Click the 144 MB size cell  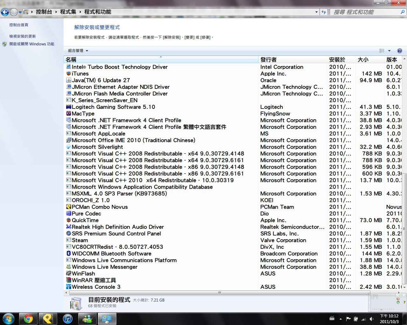click(372, 254)
